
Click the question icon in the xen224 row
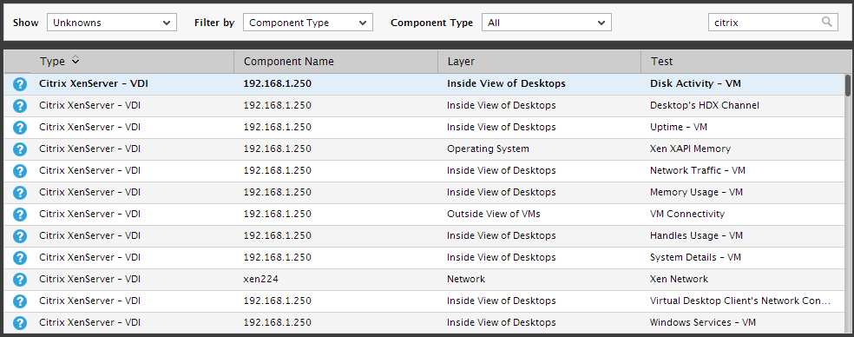click(x=20, y=280)
